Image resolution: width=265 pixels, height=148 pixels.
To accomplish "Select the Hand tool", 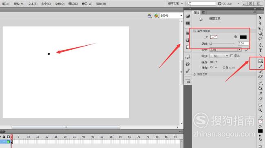I will coord(260,105).
